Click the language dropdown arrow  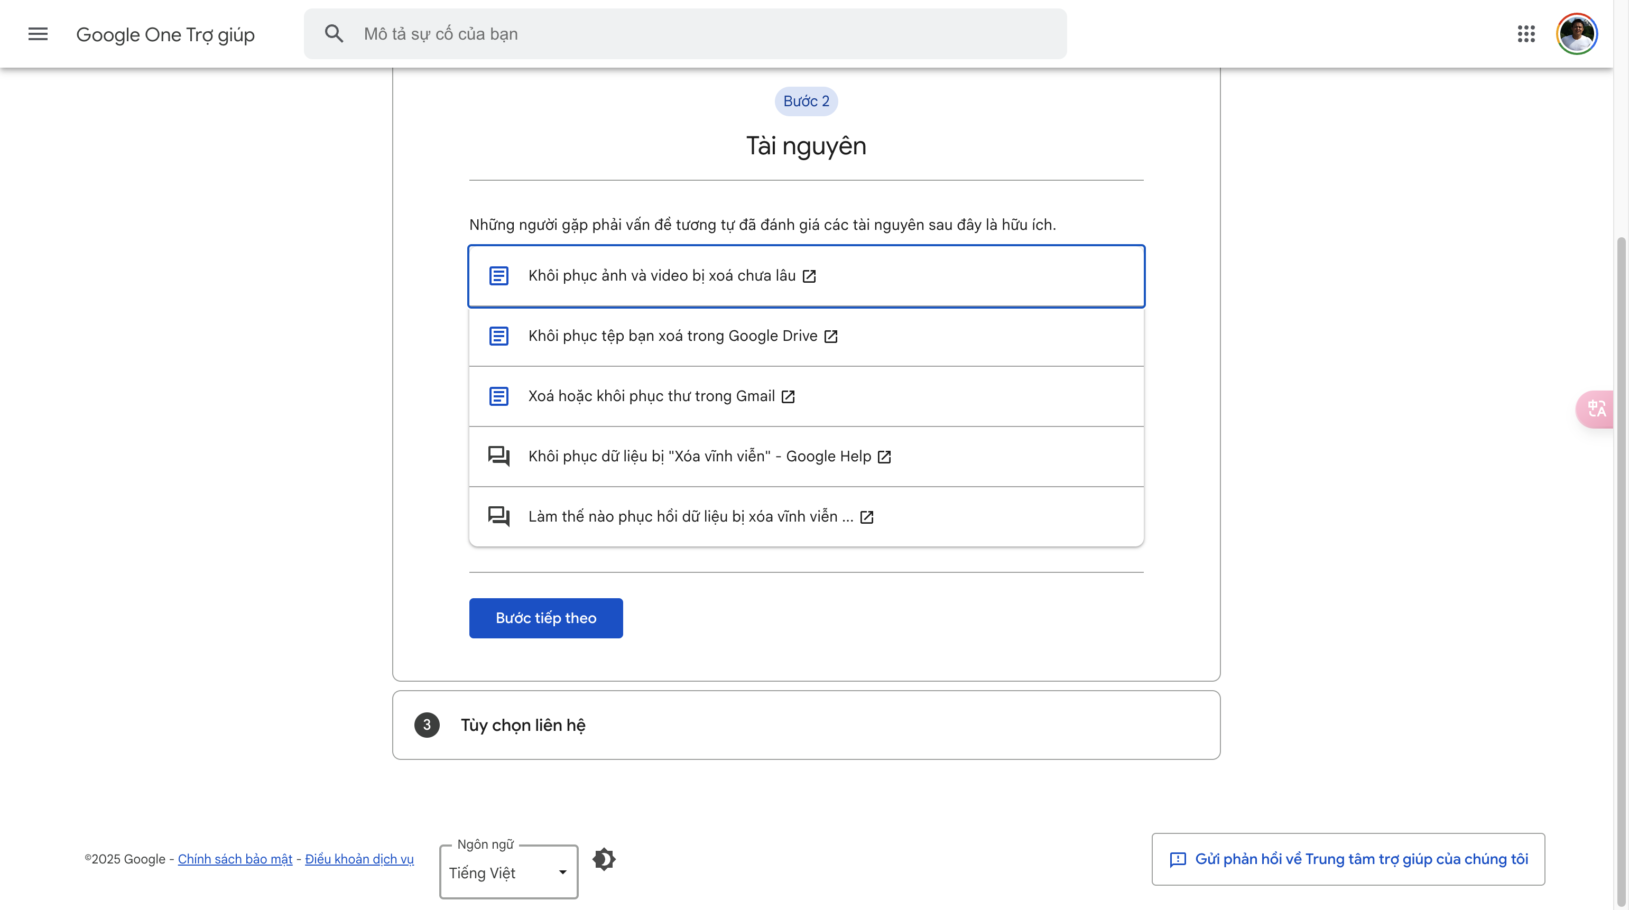[x=562, y=872]
